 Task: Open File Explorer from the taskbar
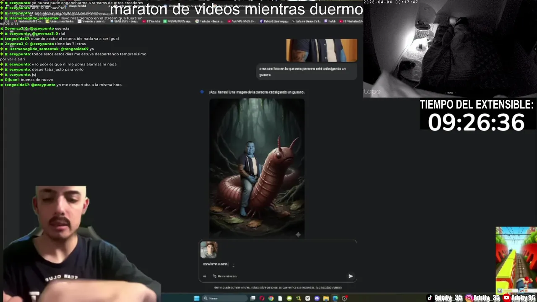pos(326,298)
